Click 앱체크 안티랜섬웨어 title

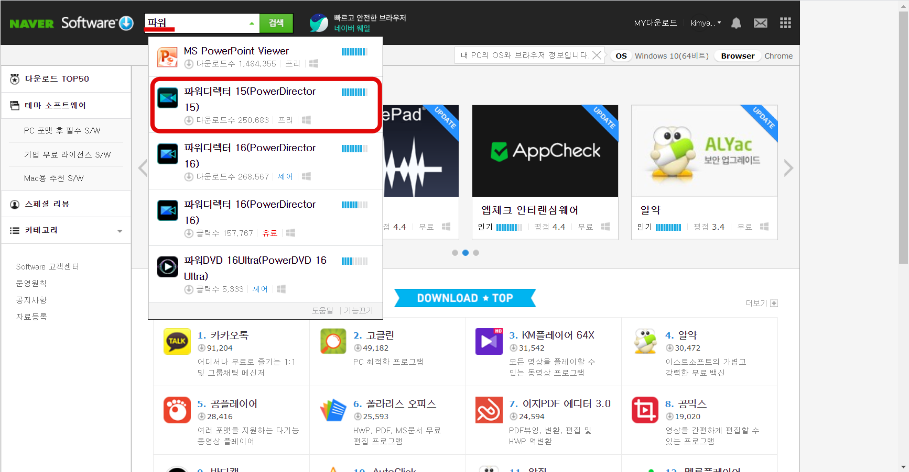click(529, 210)
